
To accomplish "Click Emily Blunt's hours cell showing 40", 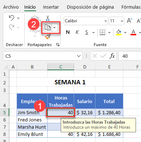I will 61,134.
